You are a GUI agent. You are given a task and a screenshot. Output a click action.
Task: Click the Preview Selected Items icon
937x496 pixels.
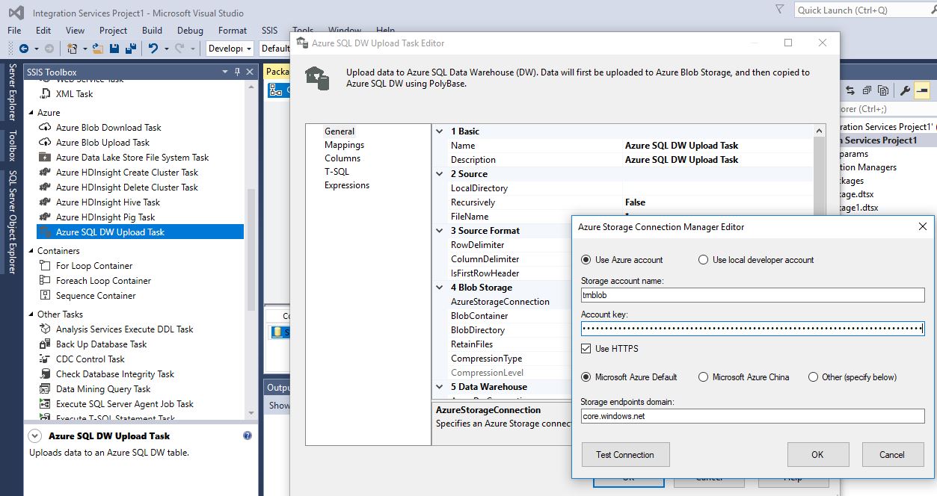pos(921,90)
